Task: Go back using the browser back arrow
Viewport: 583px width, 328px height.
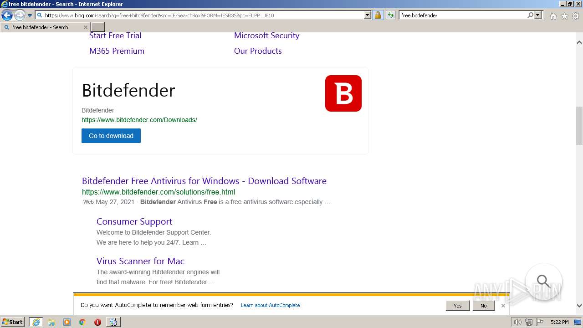Action: click(7, 15)
